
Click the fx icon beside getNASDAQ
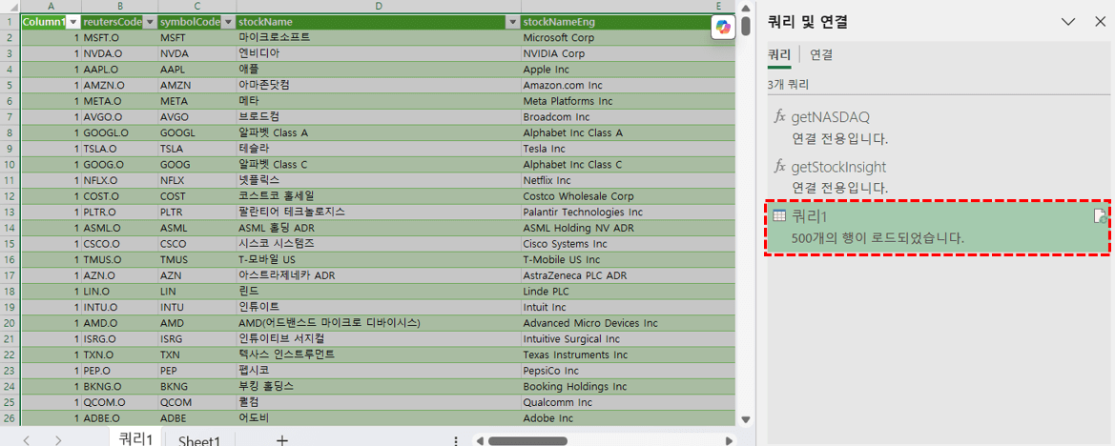click(779, 116)
